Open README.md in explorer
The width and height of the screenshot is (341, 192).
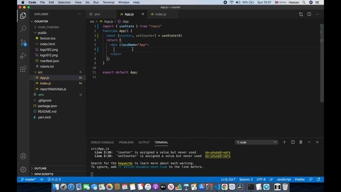coord(47,111)
